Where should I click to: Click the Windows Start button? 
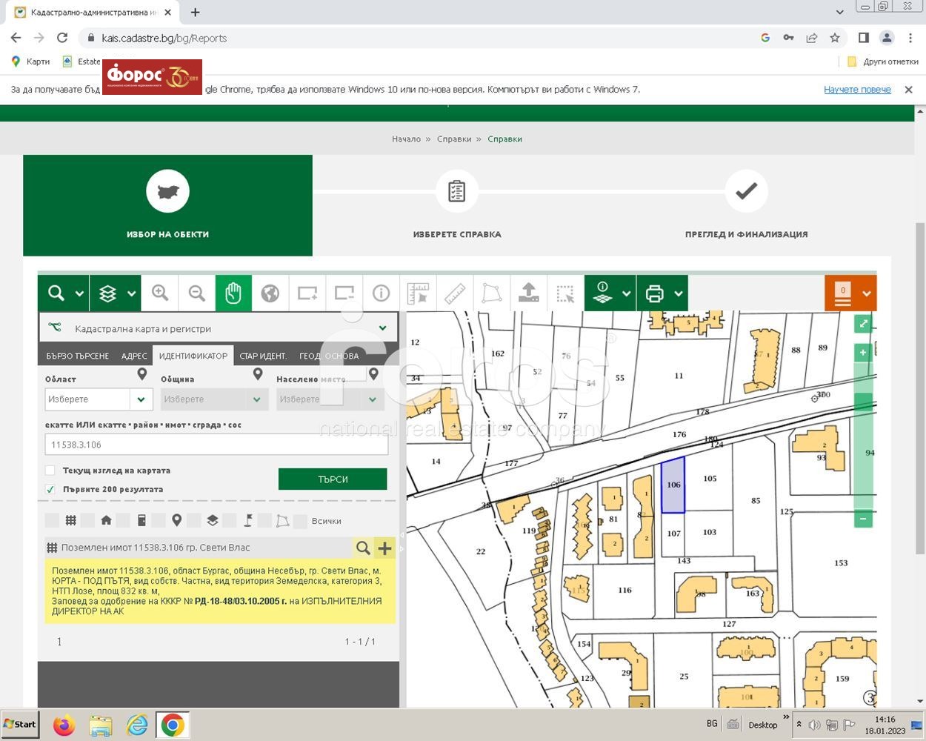tap(20, 724)
